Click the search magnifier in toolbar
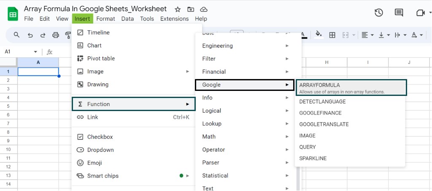 click(16, 35)
